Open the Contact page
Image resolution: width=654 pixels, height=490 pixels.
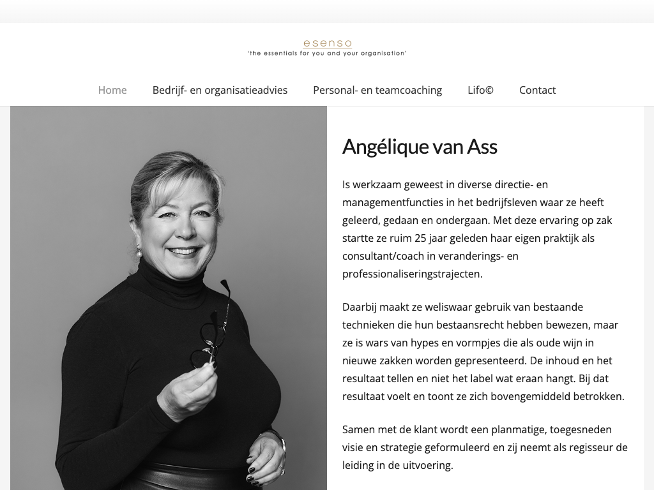(x=537, y=90)
